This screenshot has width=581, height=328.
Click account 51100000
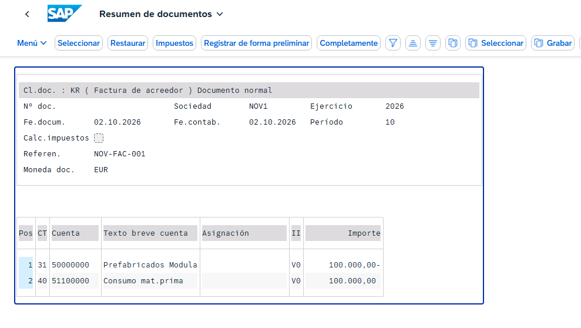70,281
